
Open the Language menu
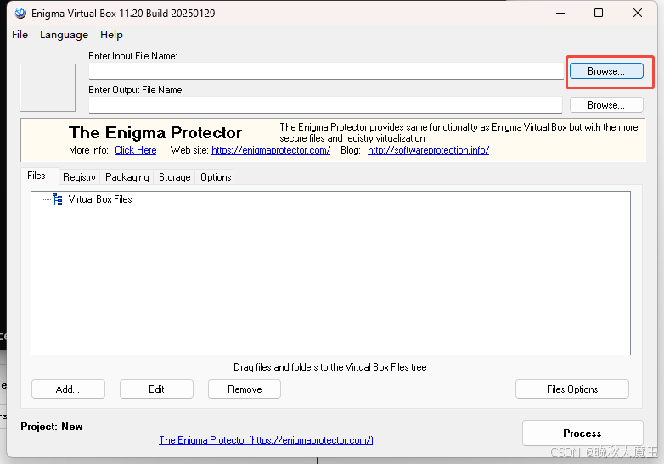click(x=64, y=35)
